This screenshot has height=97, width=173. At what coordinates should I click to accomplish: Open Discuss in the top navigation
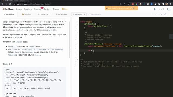56,9
